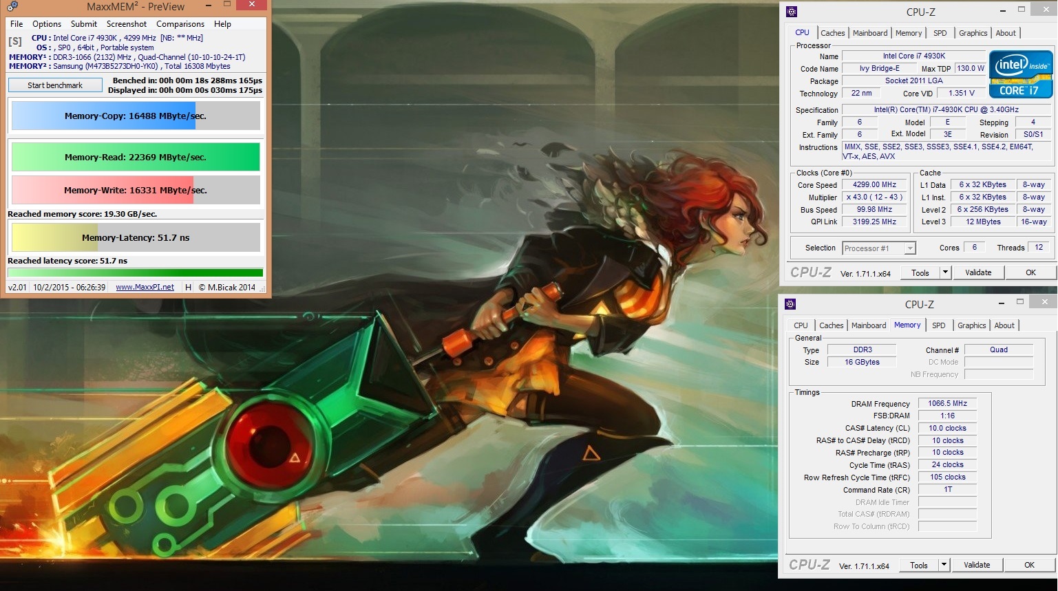Viewport: 1058px width, 591px height.
Task: Open the Help menu in MaxxMEM
Action: pyautogui.click(x=222, y=24)
